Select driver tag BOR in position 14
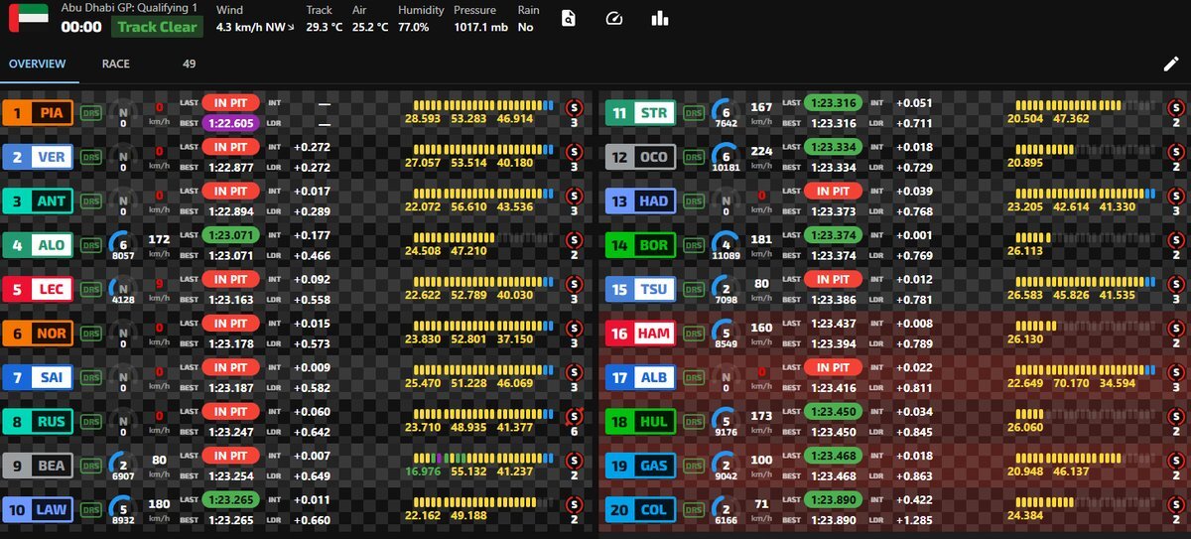This screenshot has height=539, width=1191. tap(640, 246)
